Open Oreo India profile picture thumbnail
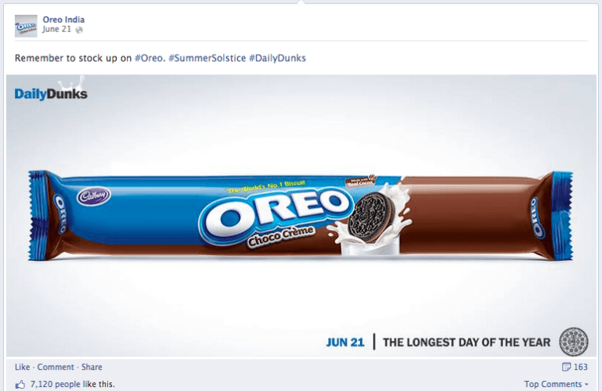This screenshot has height=391, width=602. pos(26,26)
